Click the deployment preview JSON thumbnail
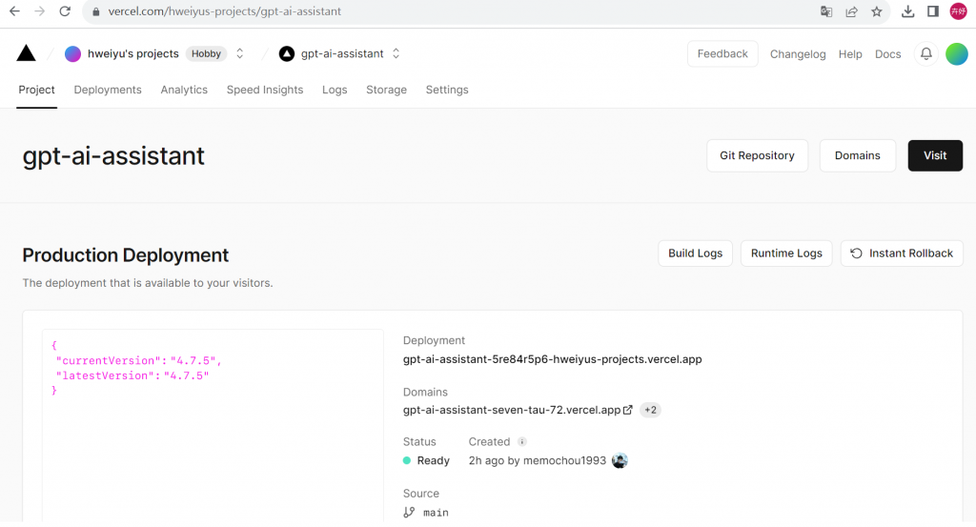 [213, 426]
